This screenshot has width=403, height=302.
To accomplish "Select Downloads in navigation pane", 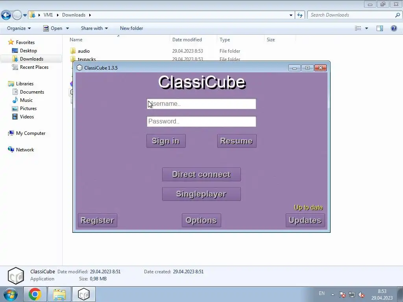I will click(31, 59).
